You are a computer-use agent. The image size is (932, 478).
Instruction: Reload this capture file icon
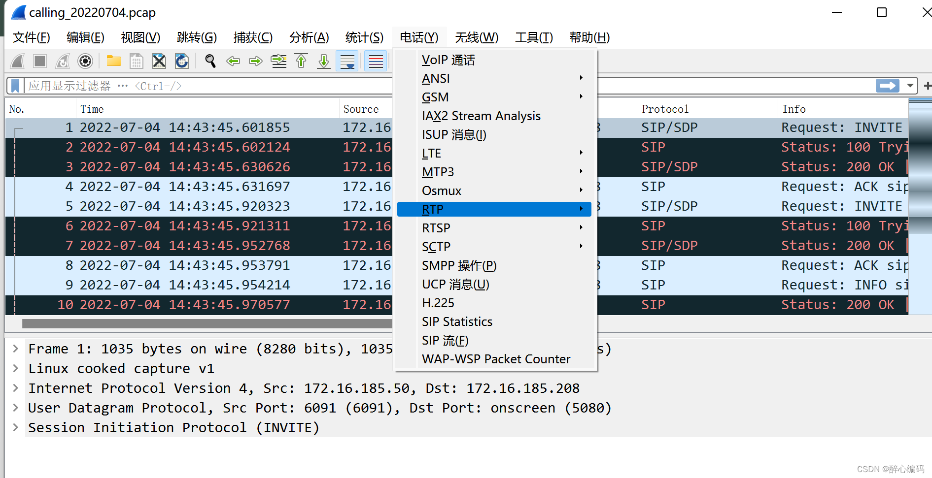click(x=182, y=61)
